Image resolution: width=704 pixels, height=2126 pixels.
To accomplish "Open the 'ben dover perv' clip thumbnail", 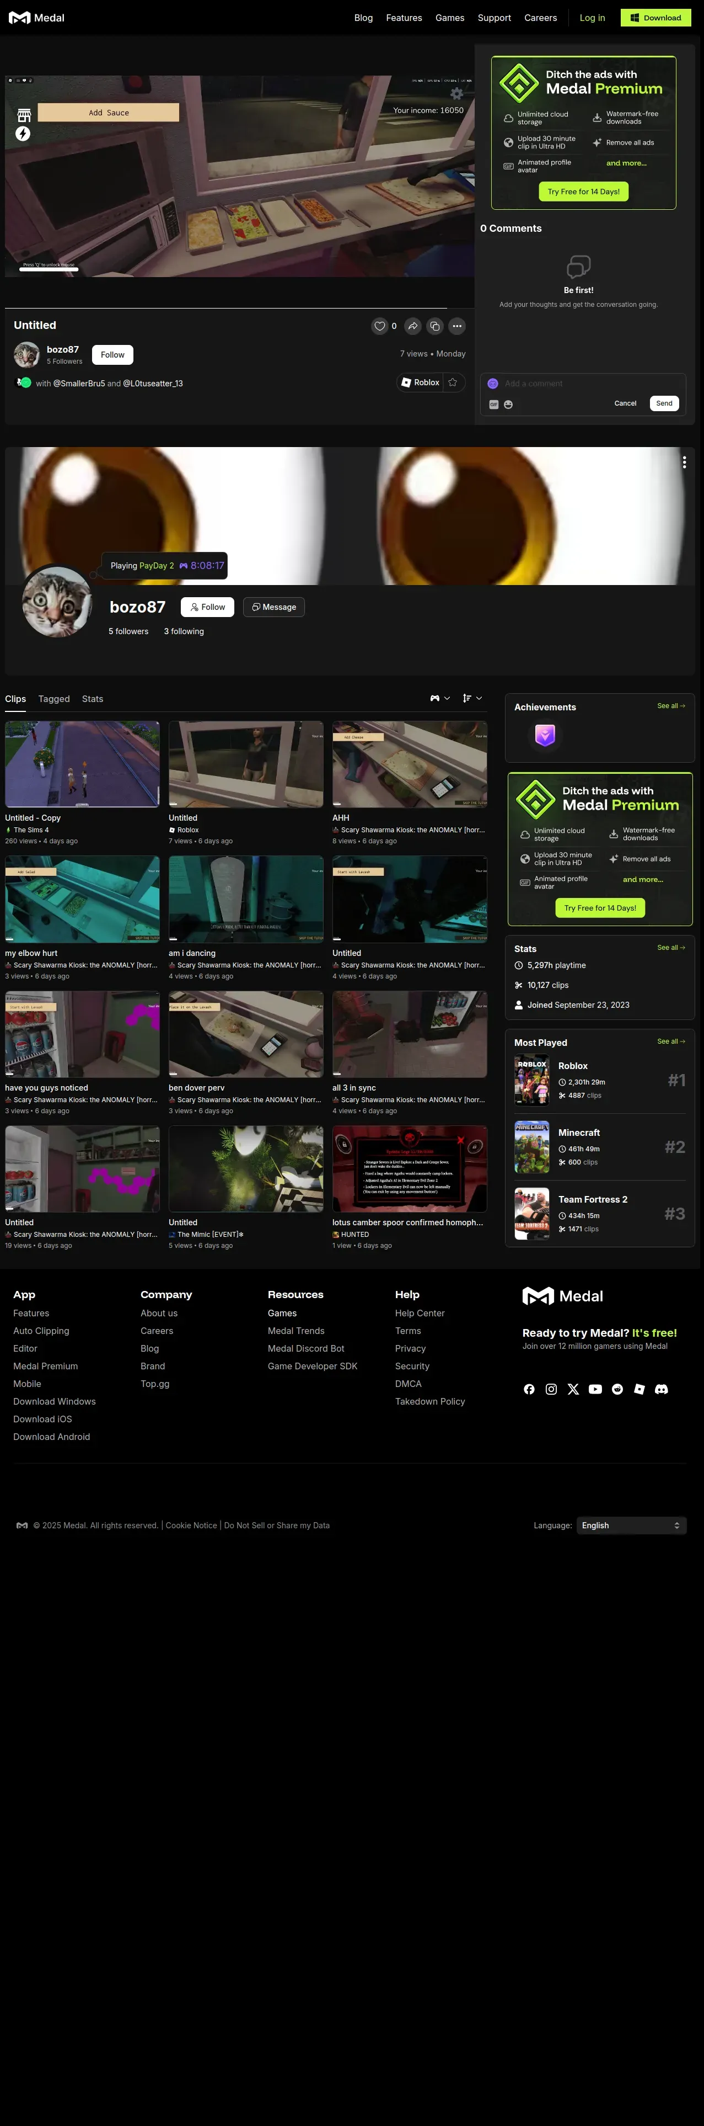I will point(246,1034).
